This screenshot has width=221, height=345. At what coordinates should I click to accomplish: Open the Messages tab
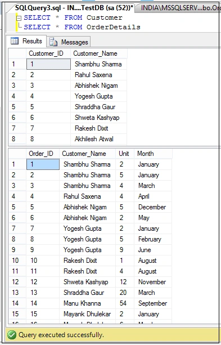[69, 42]
